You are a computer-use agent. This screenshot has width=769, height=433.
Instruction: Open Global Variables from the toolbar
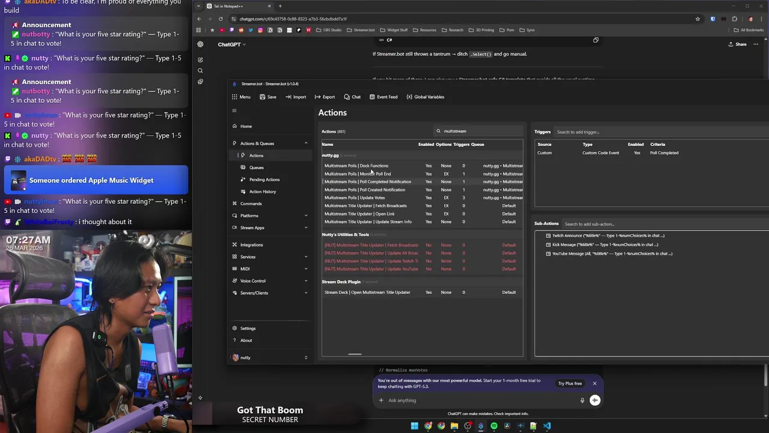425,97
